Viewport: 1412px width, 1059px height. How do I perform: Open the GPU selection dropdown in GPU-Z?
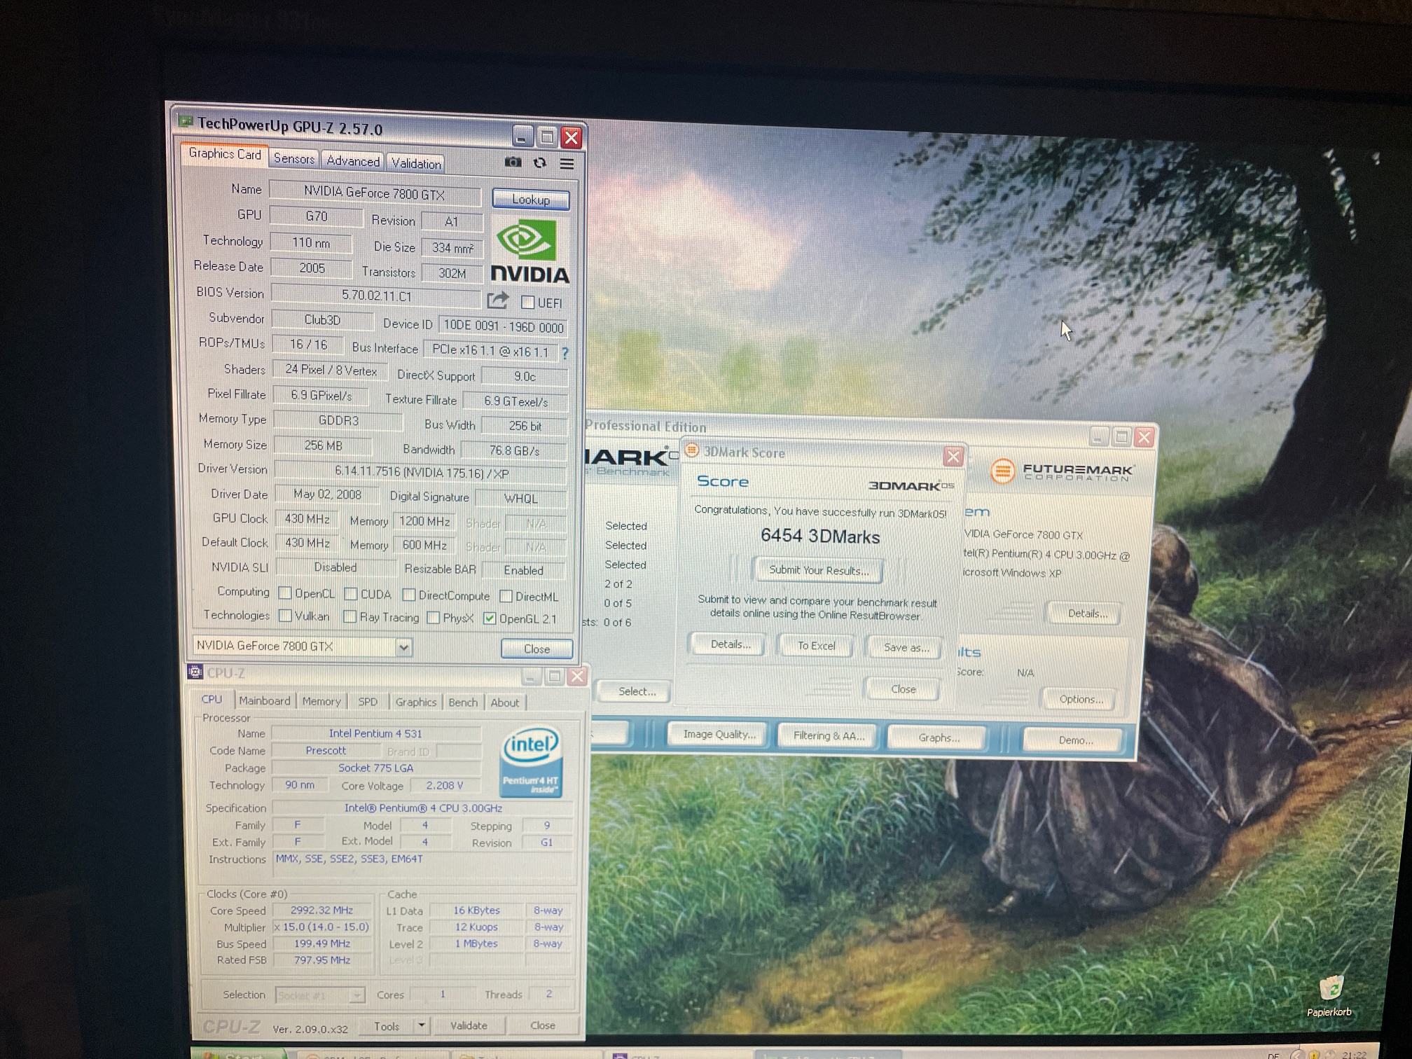pos(403,646)
